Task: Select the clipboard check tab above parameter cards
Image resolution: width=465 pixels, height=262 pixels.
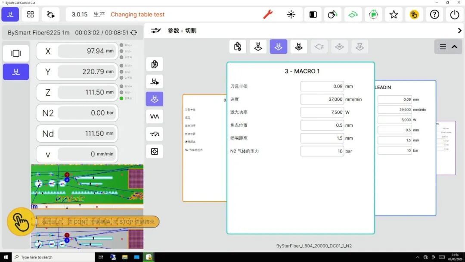Action: tap(237, 47)
